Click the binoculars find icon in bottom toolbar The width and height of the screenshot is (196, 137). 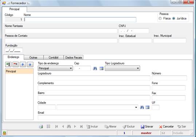pos(69,126)
